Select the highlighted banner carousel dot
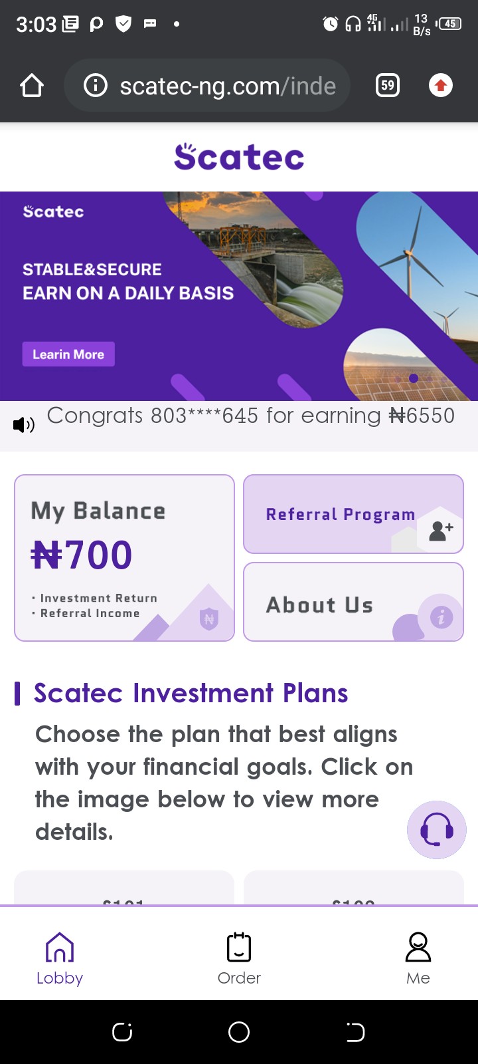 click(x=413, y=378)
